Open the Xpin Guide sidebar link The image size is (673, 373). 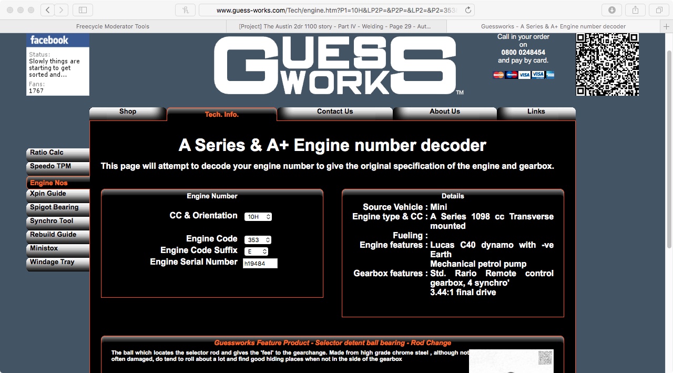point(58,196)
